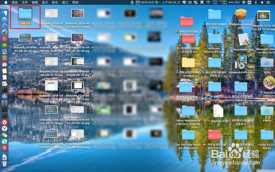
Task: Launch Safari compass icon in Dock
Action: (4, 26)
